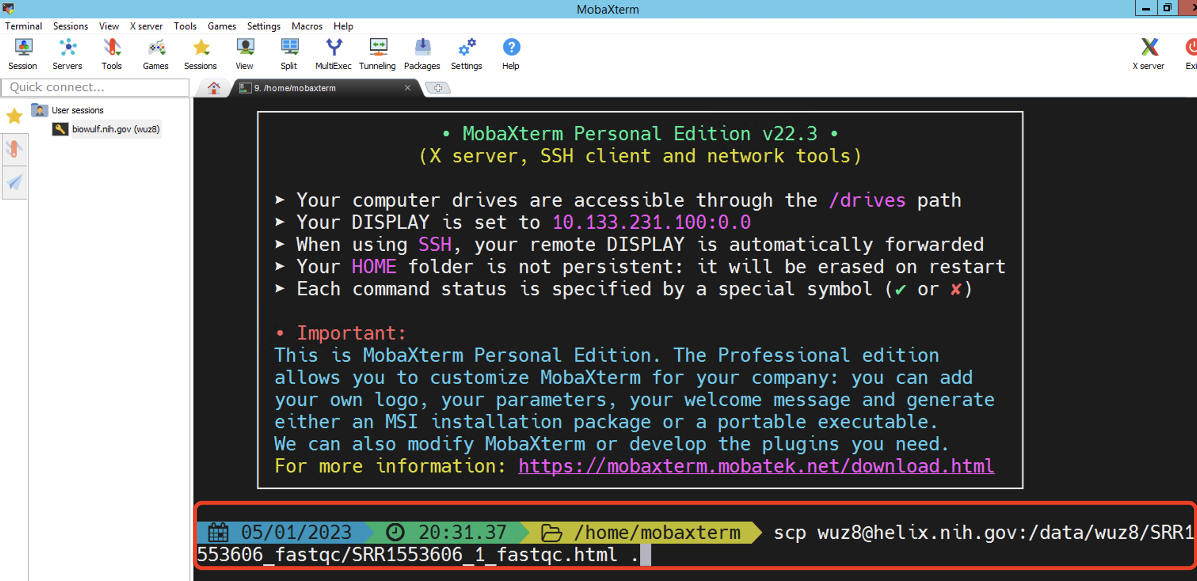Open a new tab with plus button

click(x=438, y=88)
